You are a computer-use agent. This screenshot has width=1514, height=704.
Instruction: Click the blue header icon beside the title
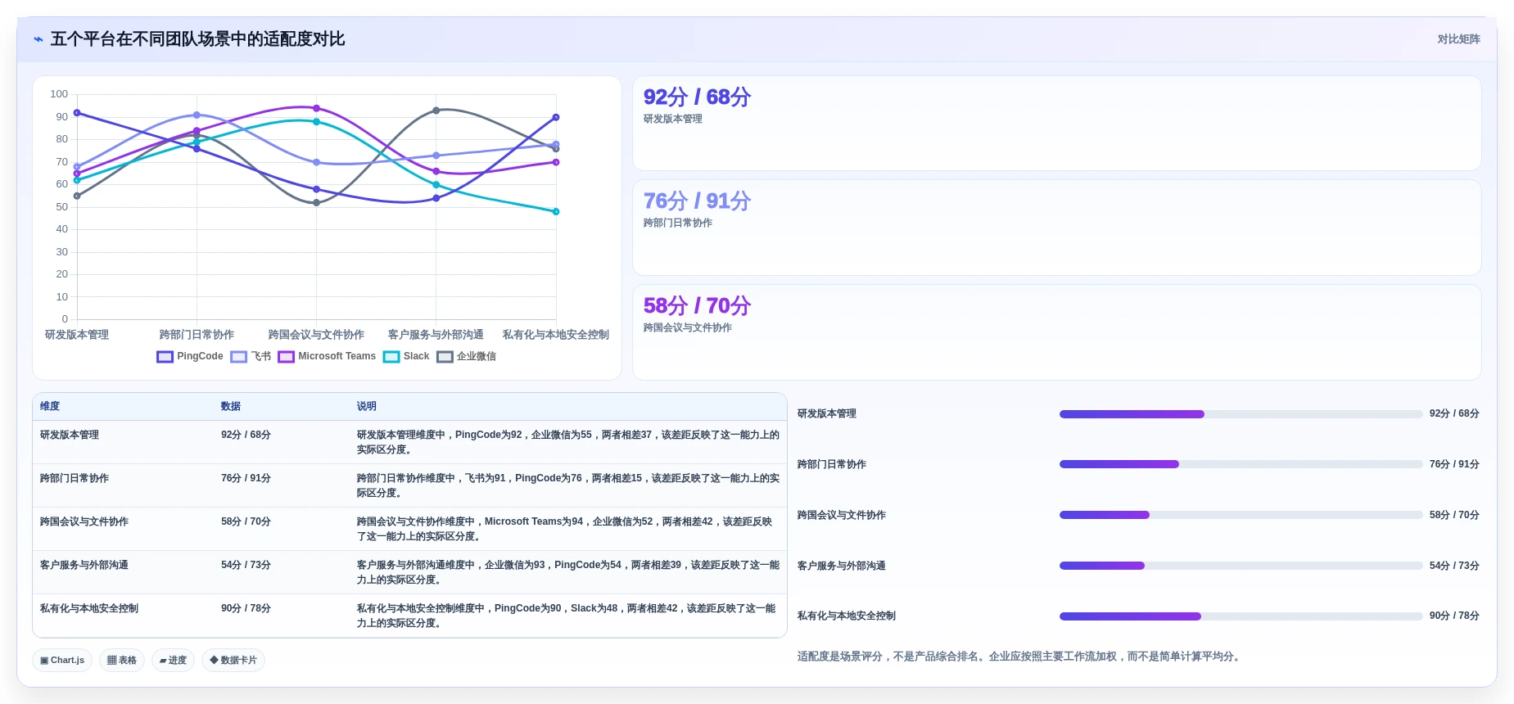coord(38,39)
